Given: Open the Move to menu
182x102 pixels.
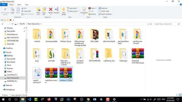Looking at the screenshot, I should 38,11.
